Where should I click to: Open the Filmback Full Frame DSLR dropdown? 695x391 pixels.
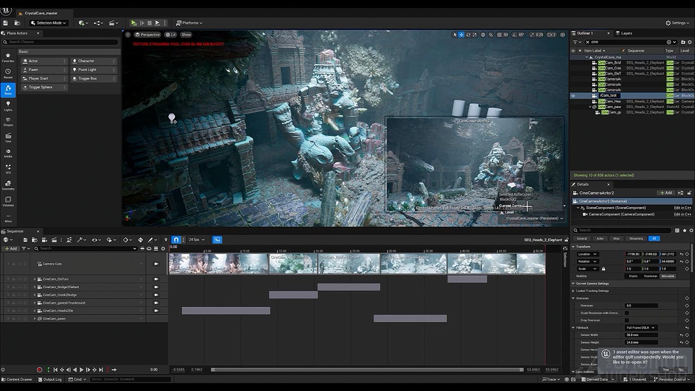[641, 327]
